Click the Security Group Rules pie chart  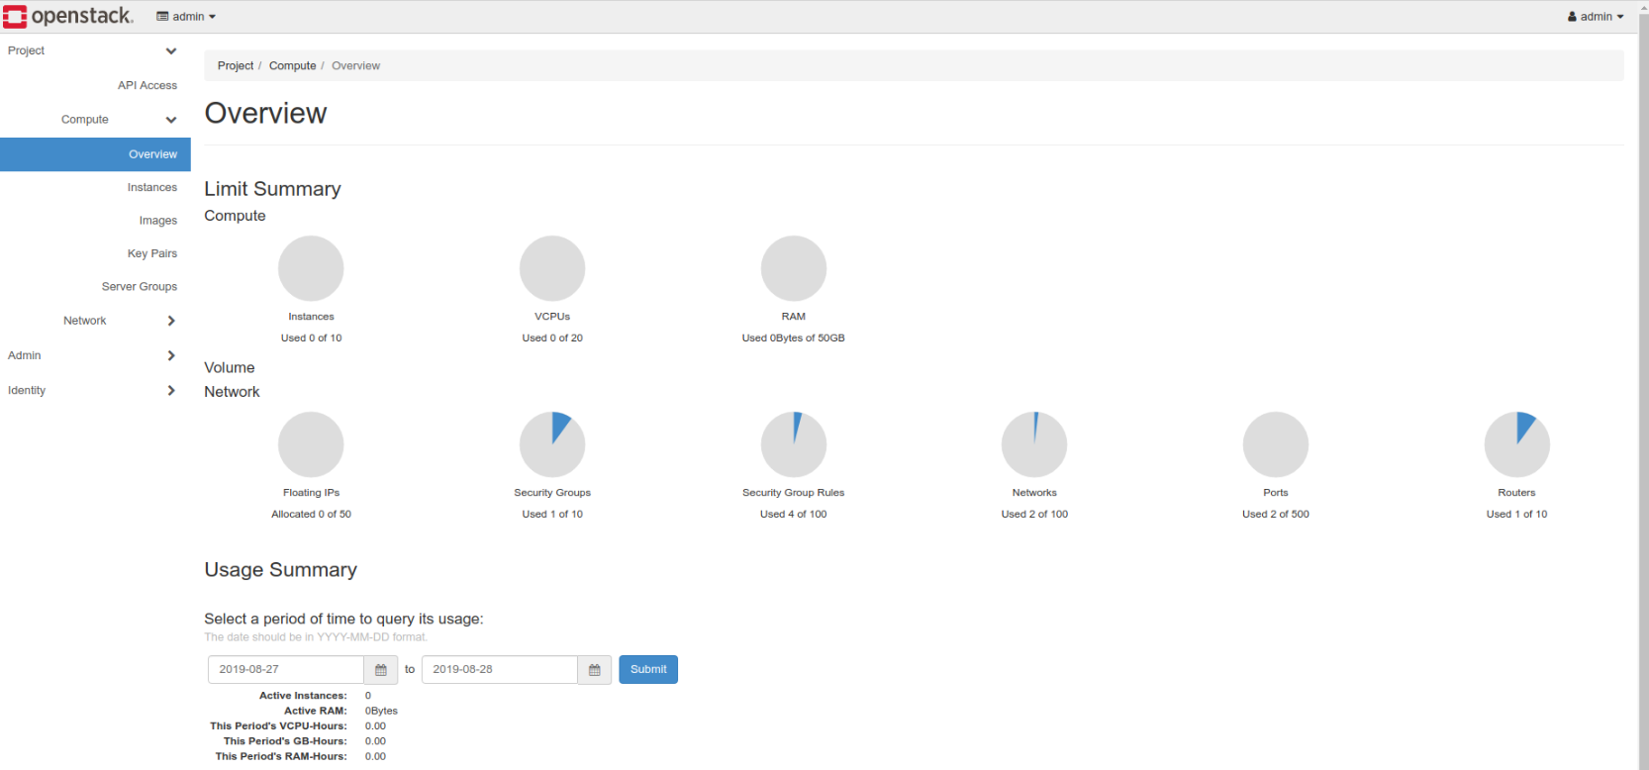(x=793, y=444)
